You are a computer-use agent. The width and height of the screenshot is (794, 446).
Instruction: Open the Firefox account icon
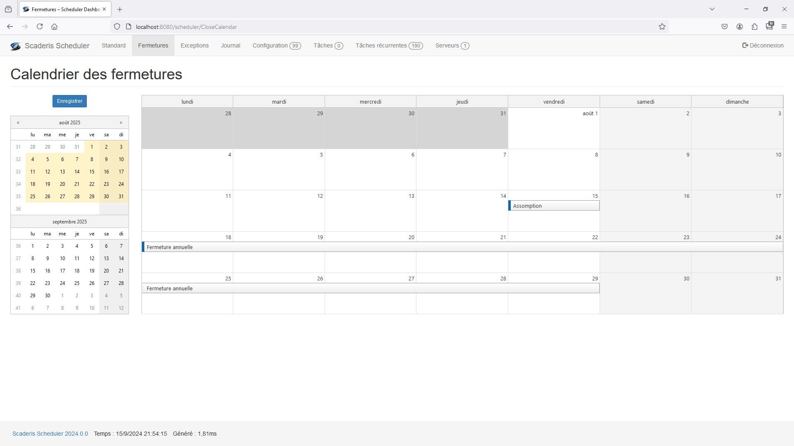(739, 27)
